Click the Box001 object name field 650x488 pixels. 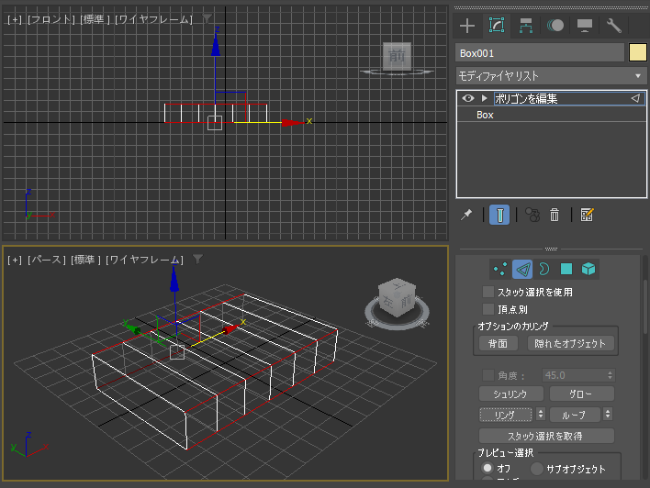[x=540, y=53]
